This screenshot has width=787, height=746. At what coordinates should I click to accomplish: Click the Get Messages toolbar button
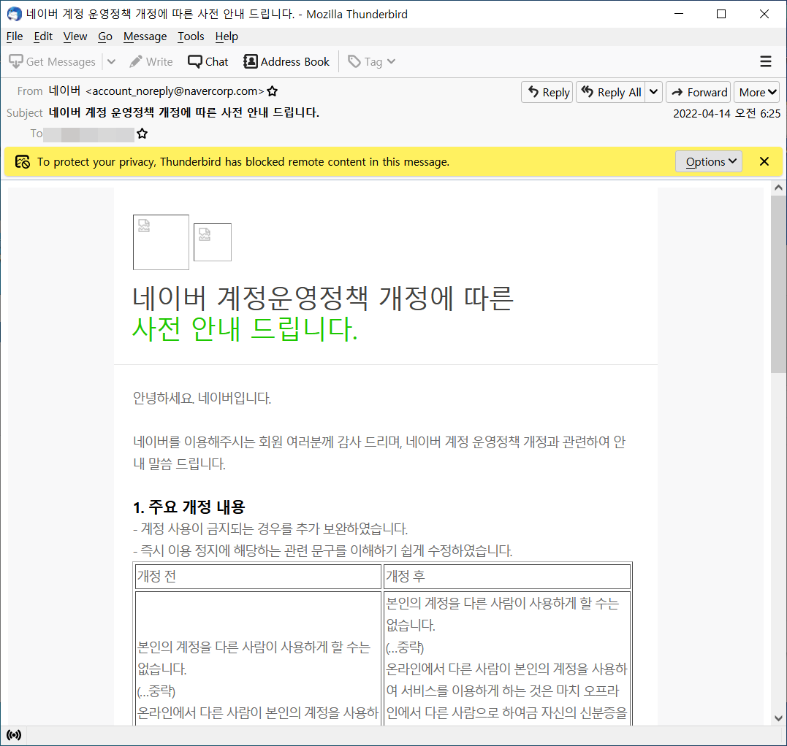(52, 61)
